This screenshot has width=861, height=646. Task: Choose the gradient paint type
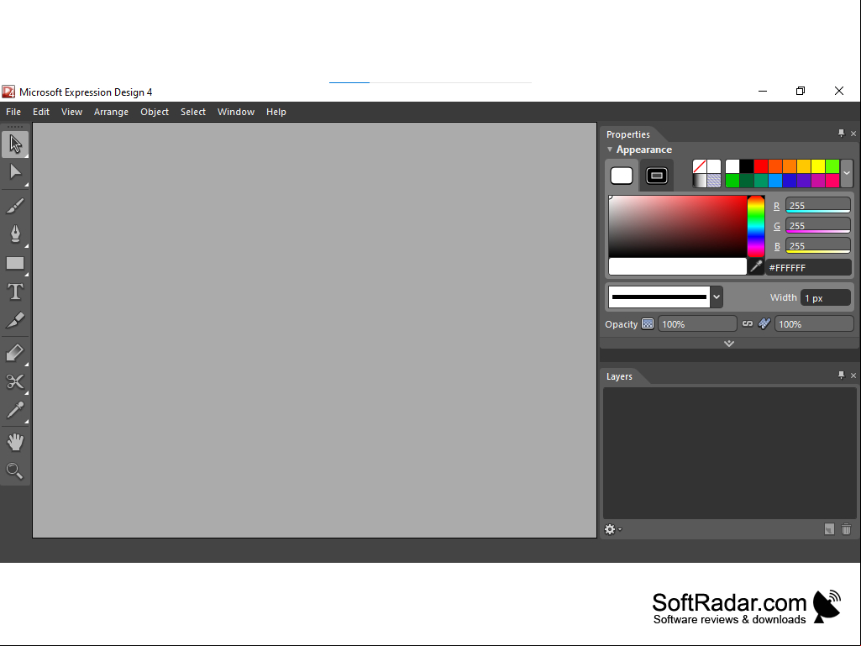[x=700, y=181]
